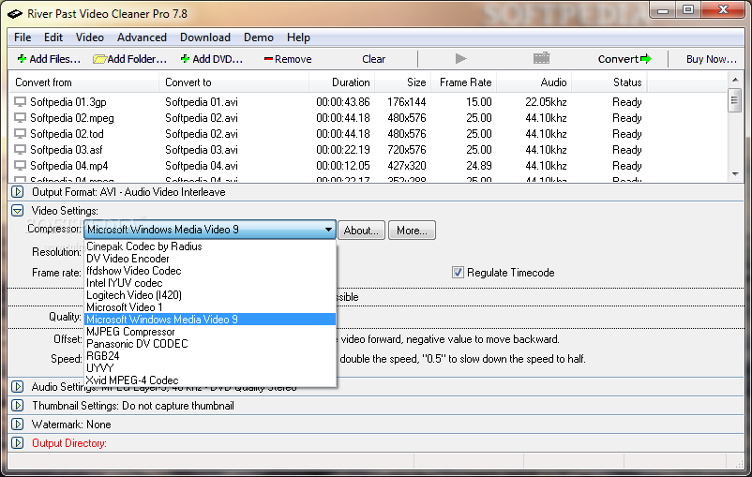Expand the Watermark section
This screenshot has height=477, width=752.
click(18, 425)
